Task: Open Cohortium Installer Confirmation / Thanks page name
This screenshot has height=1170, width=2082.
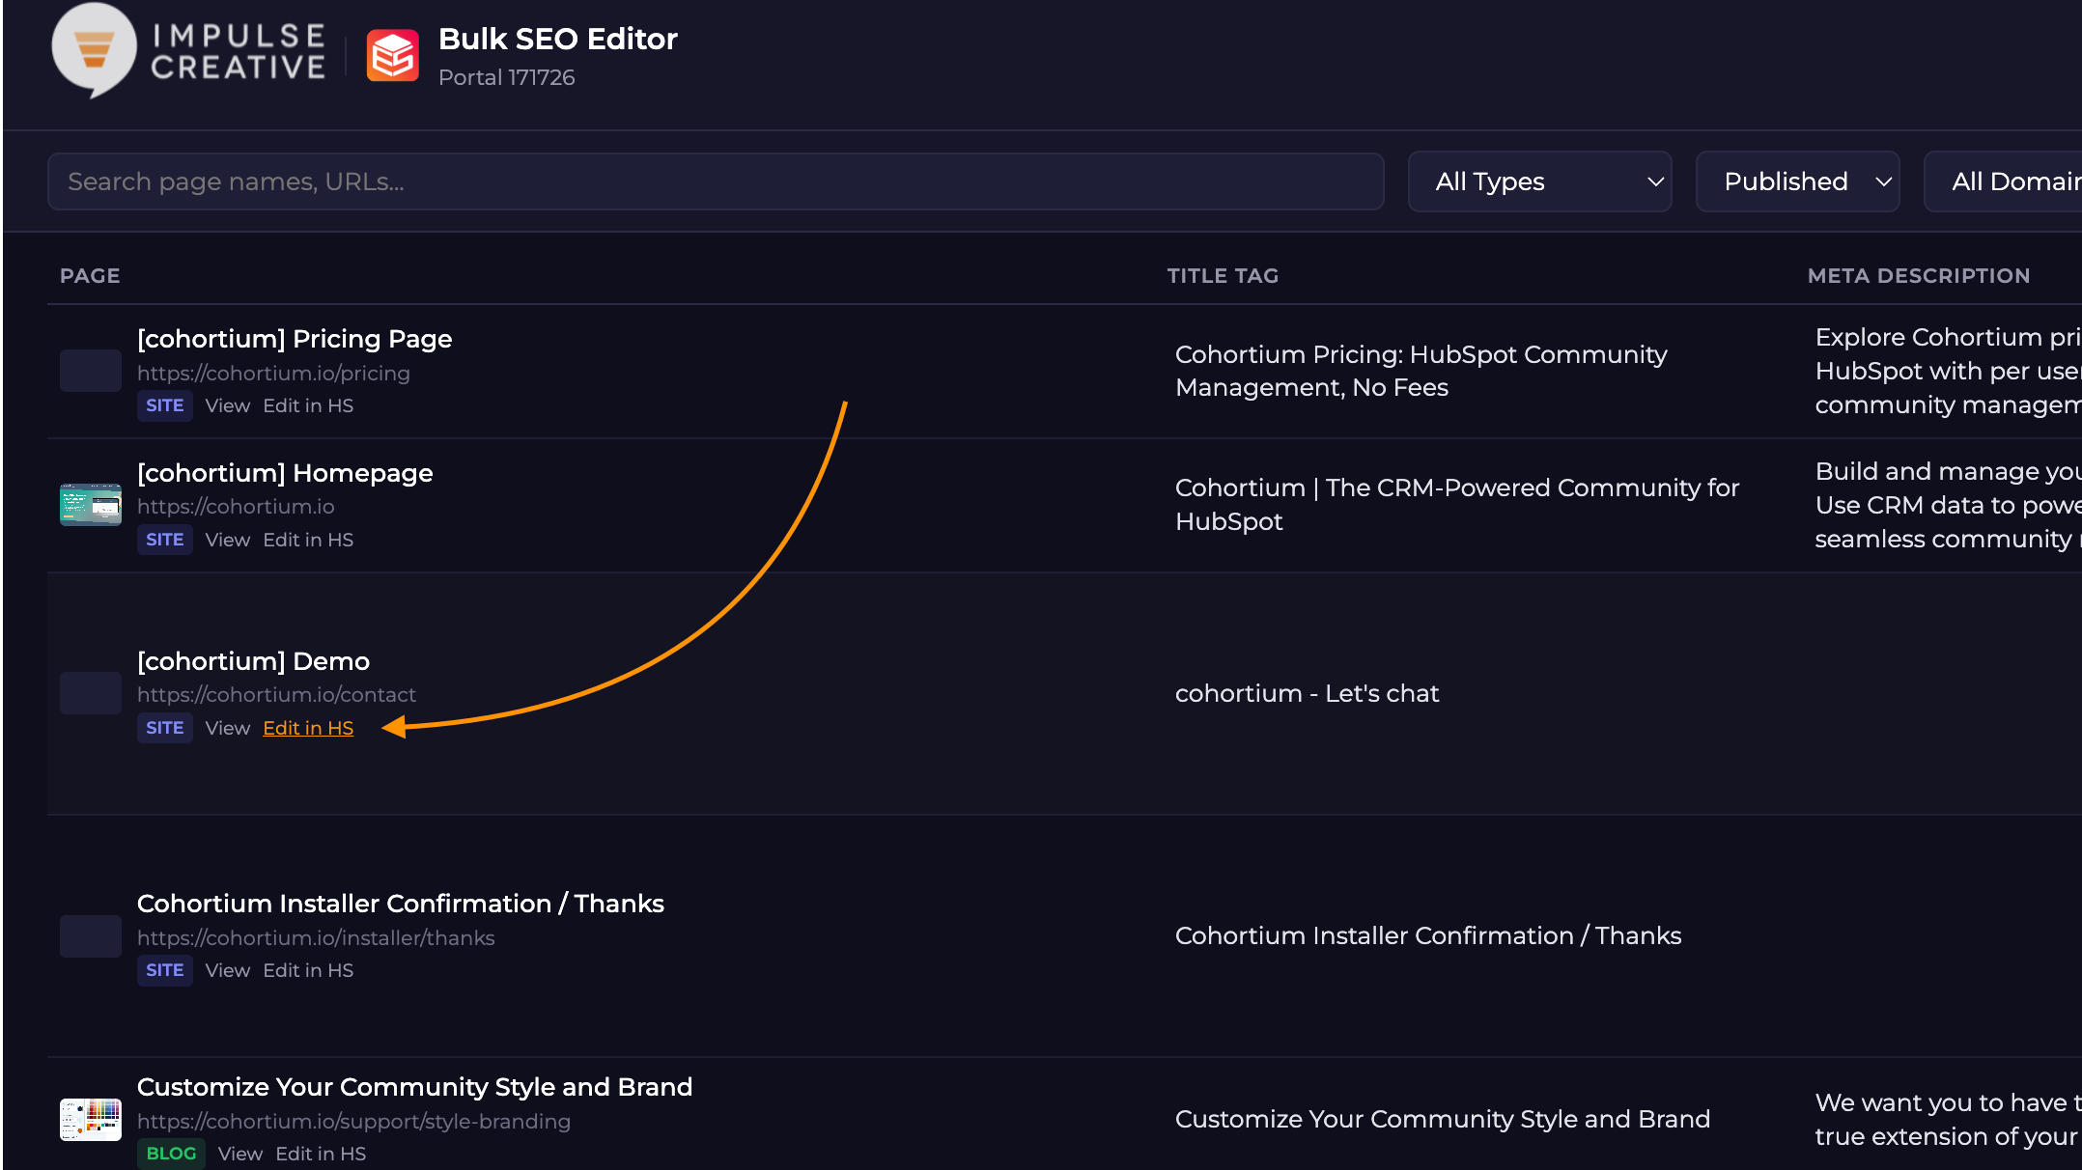Action: tap(400, 904)
